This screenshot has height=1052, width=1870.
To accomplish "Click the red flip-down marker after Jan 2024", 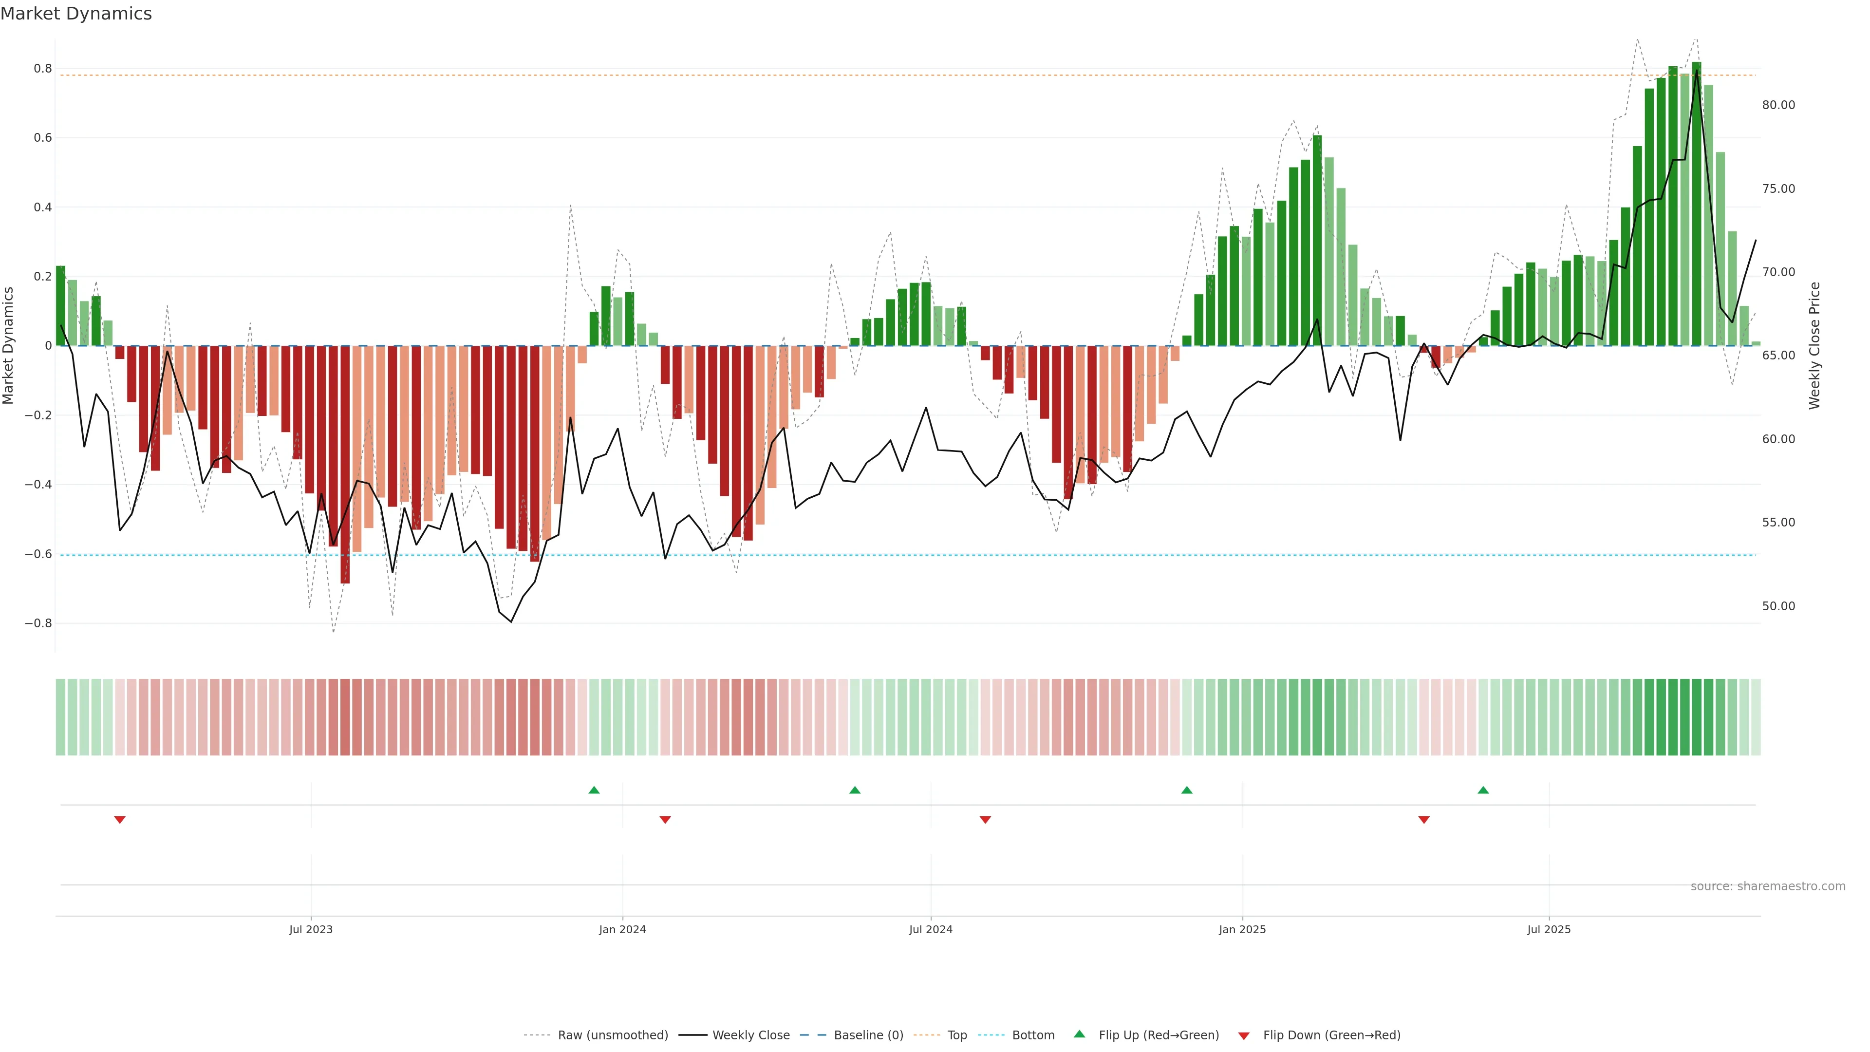I will (x=665, y=820).
